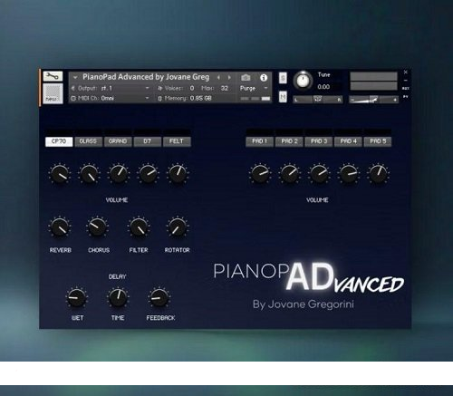This screenshot has width=453, height=396.
Task: Enable the PAD 4 layer
Action: coord(348,141)
